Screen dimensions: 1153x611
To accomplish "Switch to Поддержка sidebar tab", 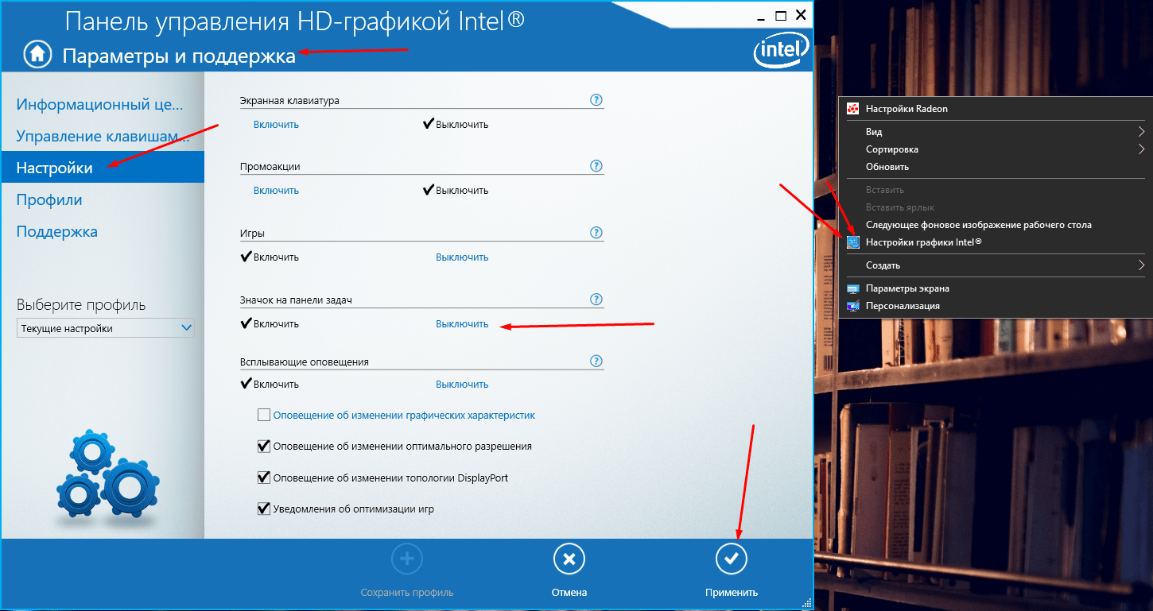I will [102, 231].
